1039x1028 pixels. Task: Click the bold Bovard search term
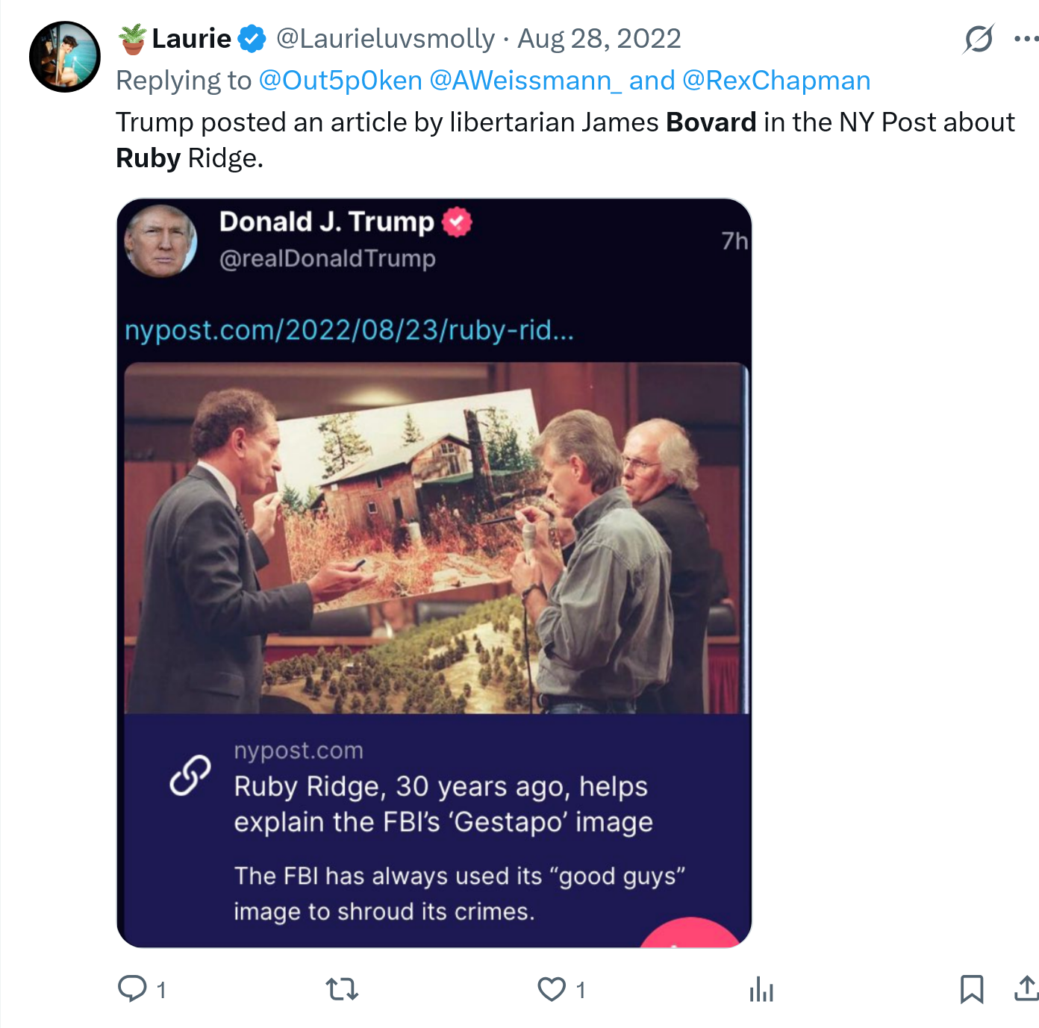[x=711, y=122]
